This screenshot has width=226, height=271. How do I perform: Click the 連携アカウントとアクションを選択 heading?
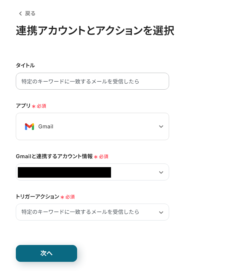(95, 31)
